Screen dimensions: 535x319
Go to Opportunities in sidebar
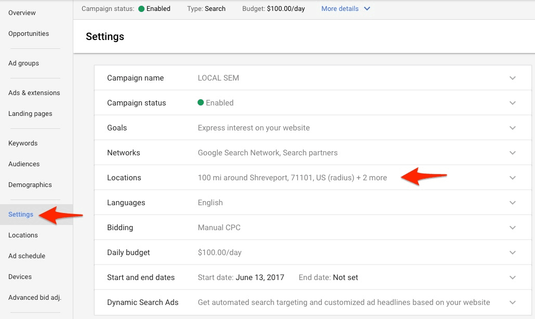29,34
